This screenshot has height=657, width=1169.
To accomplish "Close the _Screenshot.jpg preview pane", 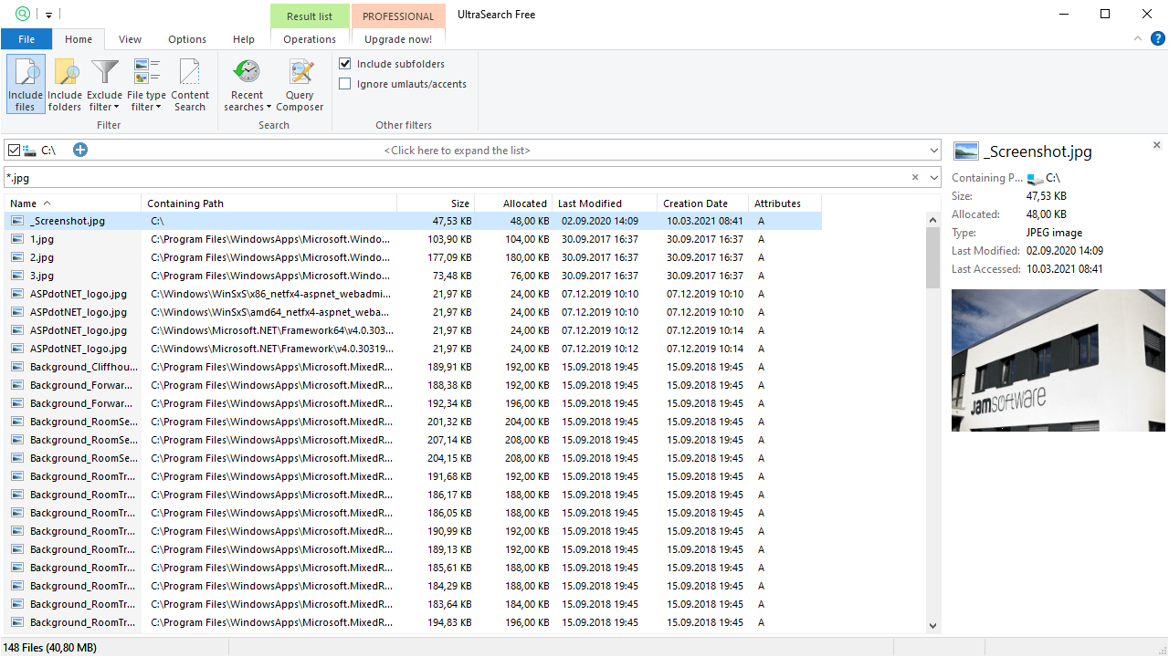I will click(1156, 145).
